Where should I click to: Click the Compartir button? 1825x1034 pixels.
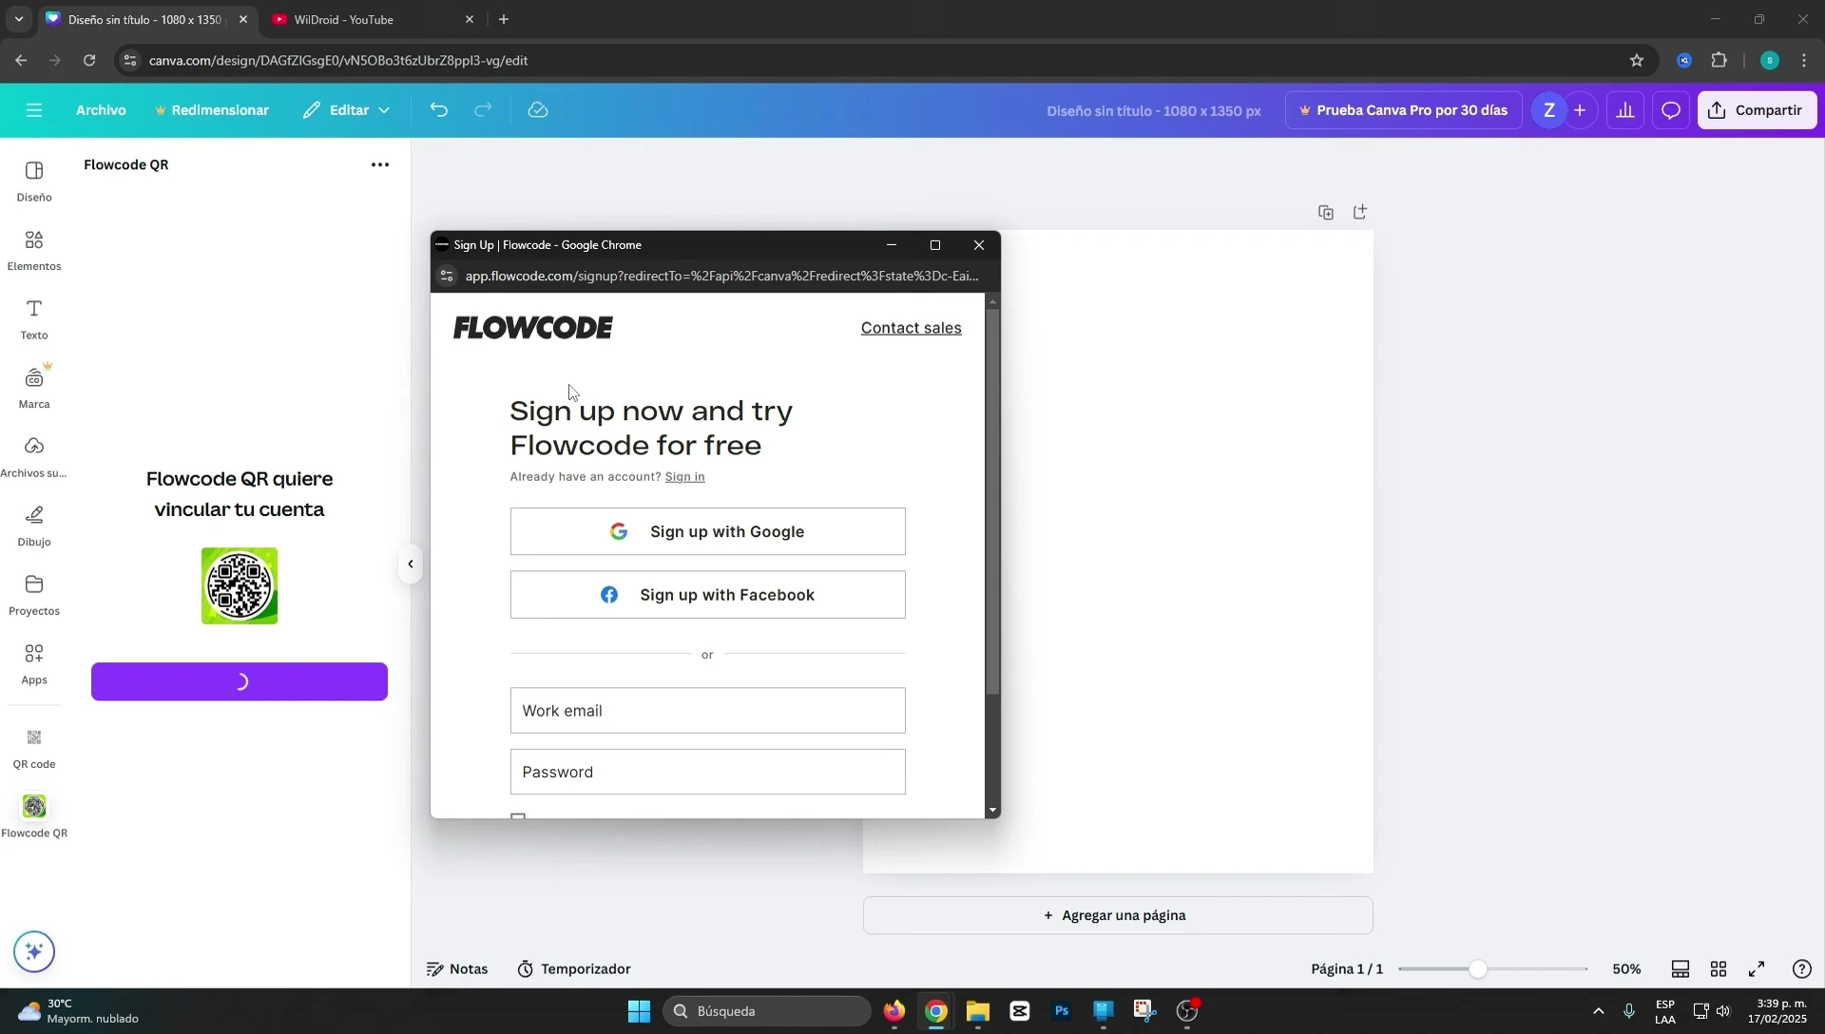tap(1757, 110)
